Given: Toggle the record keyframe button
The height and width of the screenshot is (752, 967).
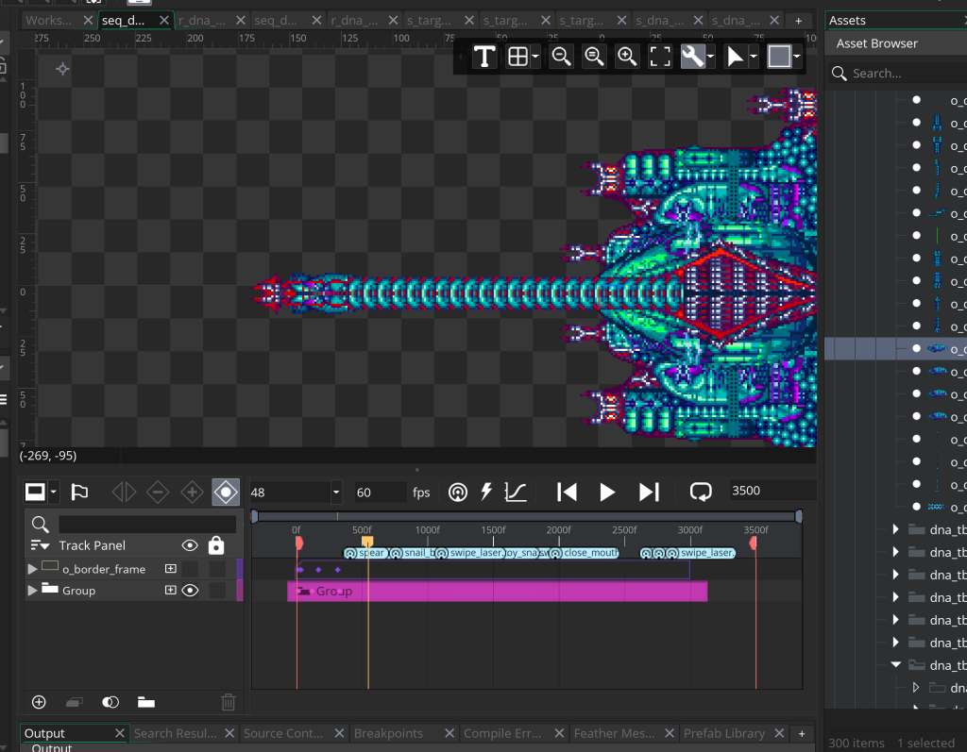Looking at the screenshot, I should tap(226, 492).
